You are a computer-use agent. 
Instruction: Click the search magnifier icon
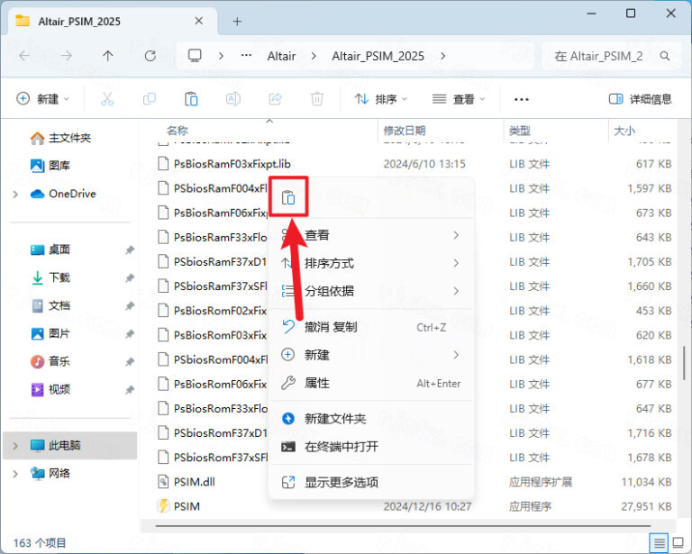click(665, 56)
